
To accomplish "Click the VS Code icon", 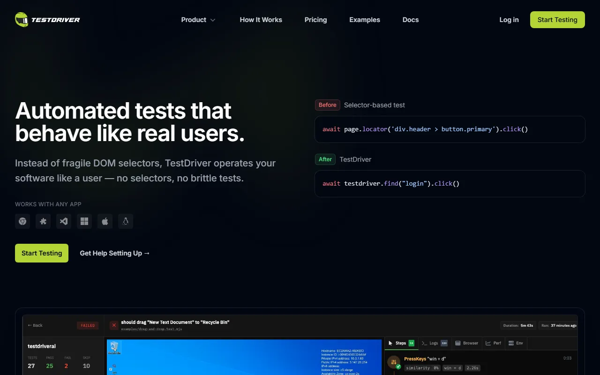I will point(64,221).
